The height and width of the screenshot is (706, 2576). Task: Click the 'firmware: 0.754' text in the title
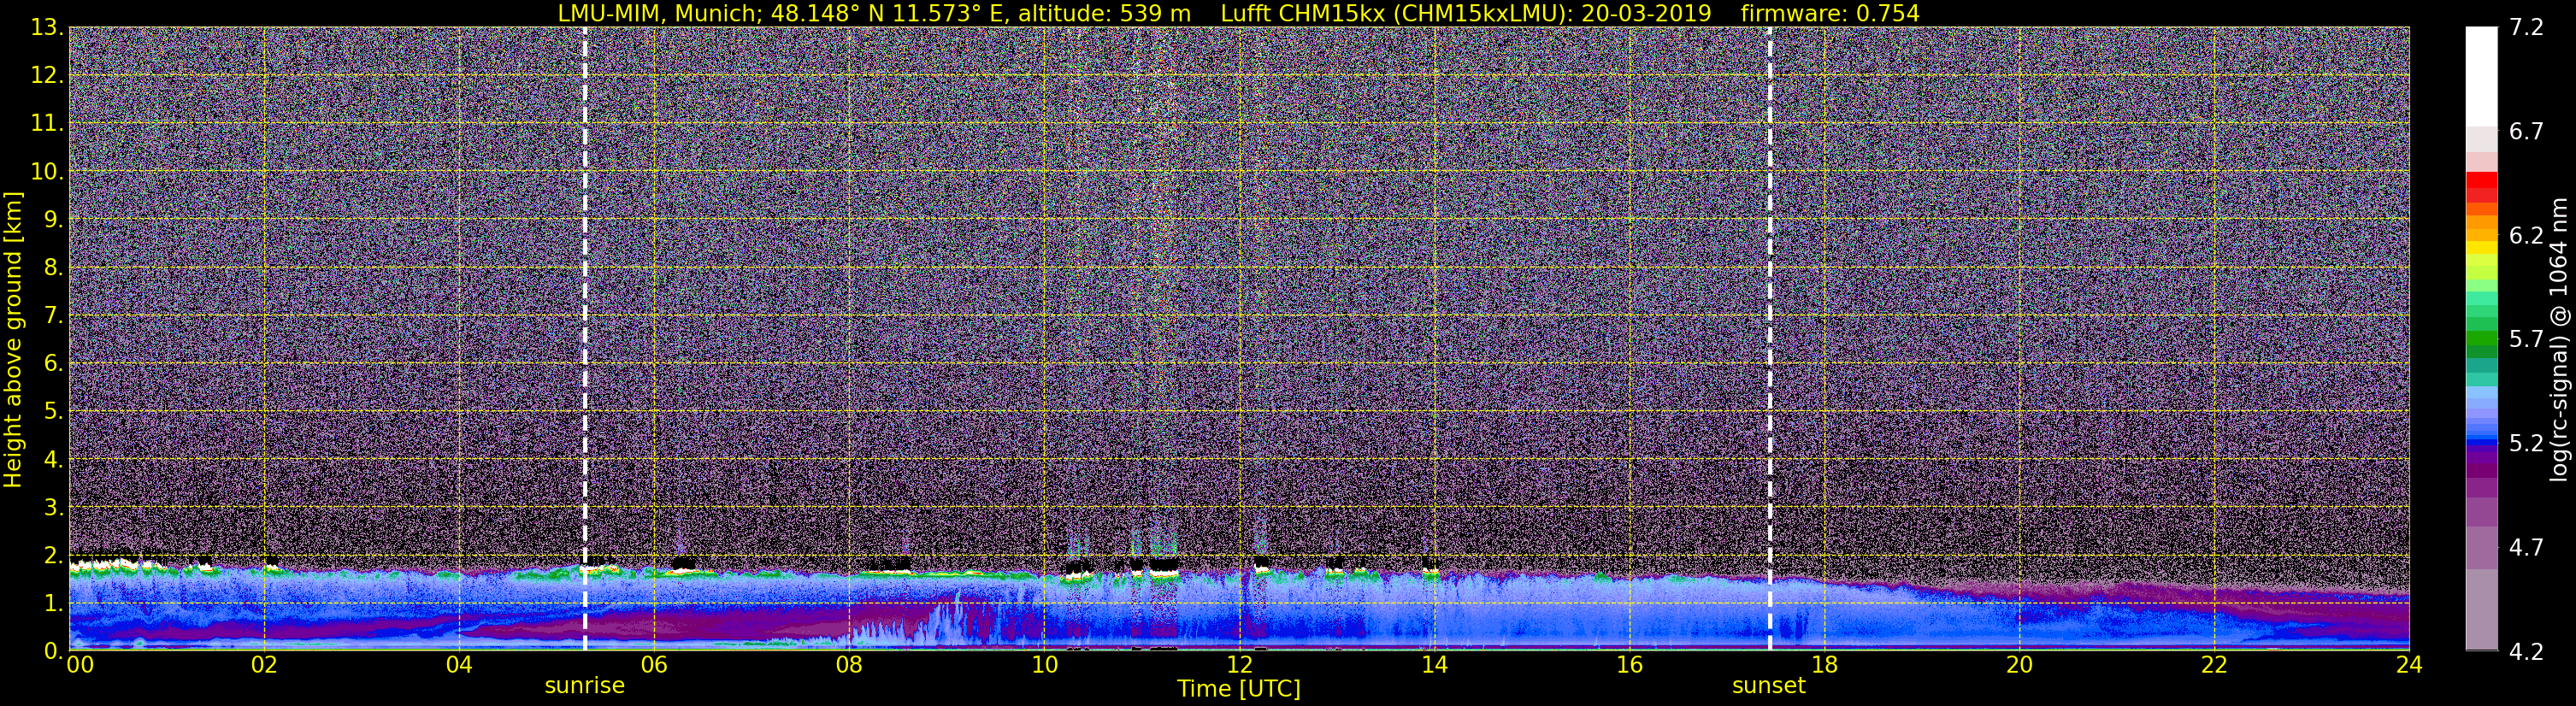1830,13
